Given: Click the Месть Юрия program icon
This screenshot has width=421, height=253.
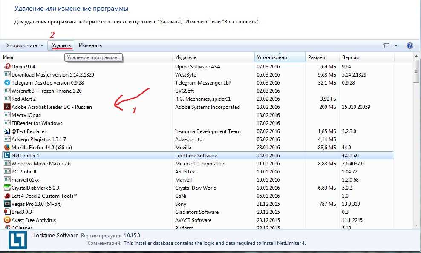Looking at the screenshot, I should (x=7, y=115).
